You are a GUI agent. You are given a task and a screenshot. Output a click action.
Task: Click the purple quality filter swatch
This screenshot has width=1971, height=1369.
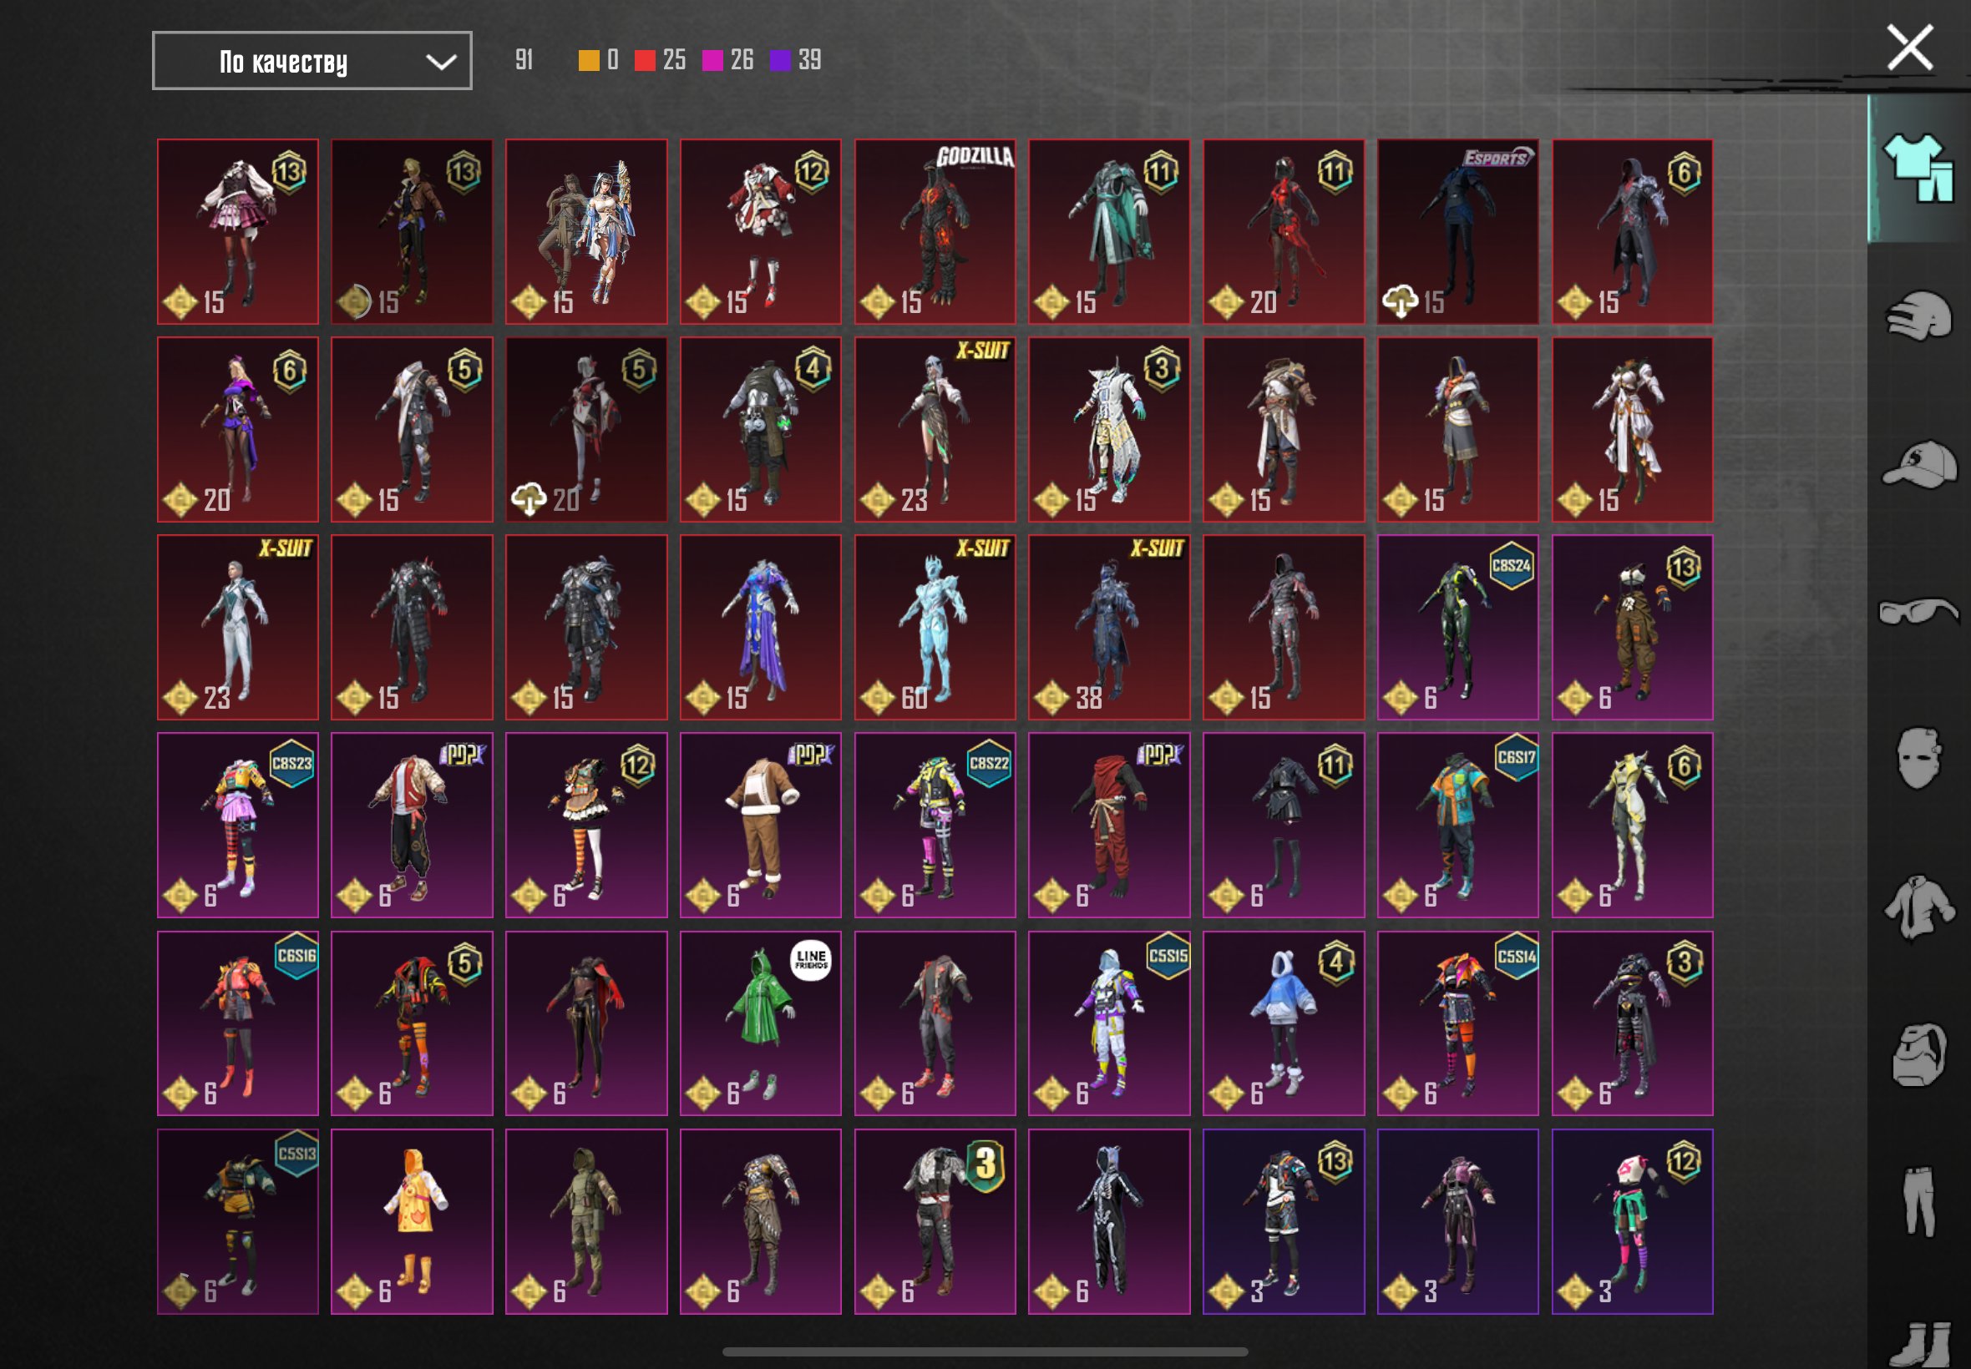coord(780,60)
